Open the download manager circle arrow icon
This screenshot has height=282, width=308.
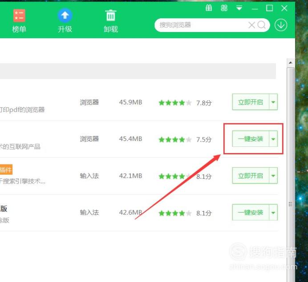281,25
